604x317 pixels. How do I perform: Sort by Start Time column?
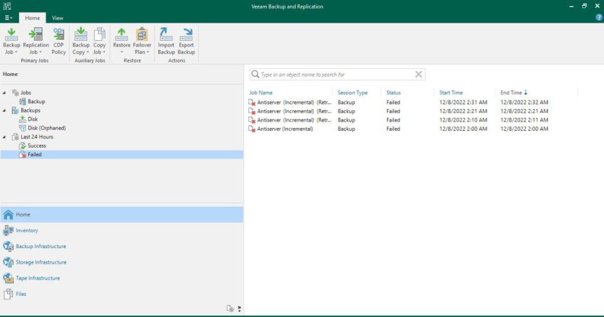[451, 93]
